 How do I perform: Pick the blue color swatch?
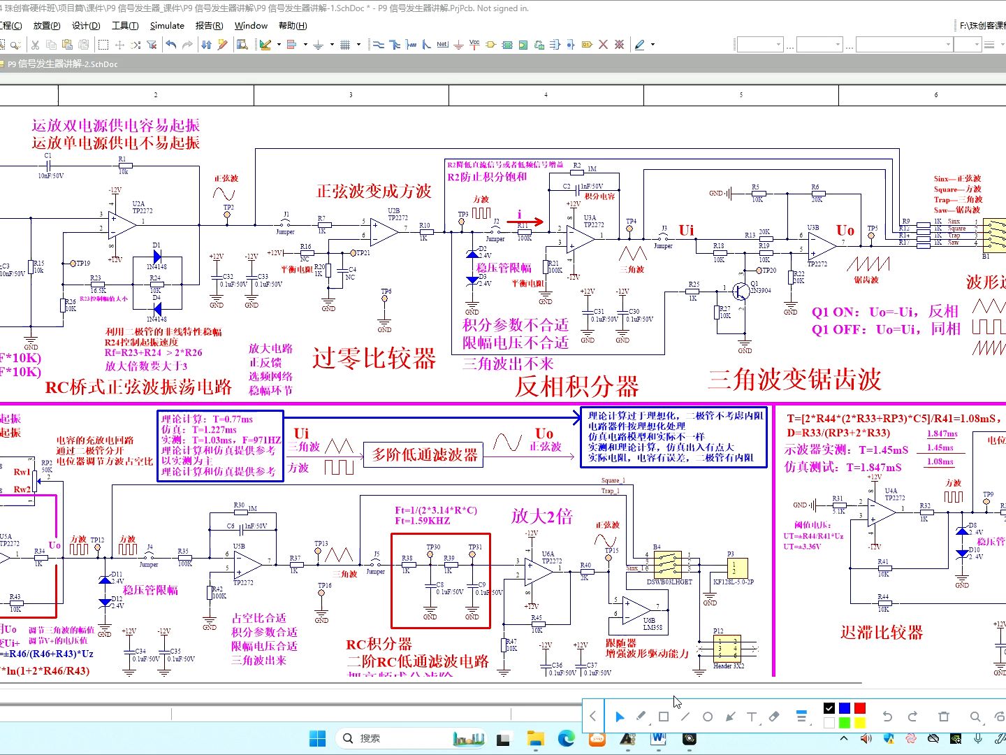pyautogui.click(x=845, y=708)
